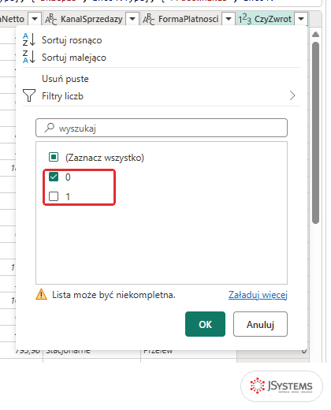
Task: Select the FormaPlatnosci column header
Action: [x=188, y=19]
